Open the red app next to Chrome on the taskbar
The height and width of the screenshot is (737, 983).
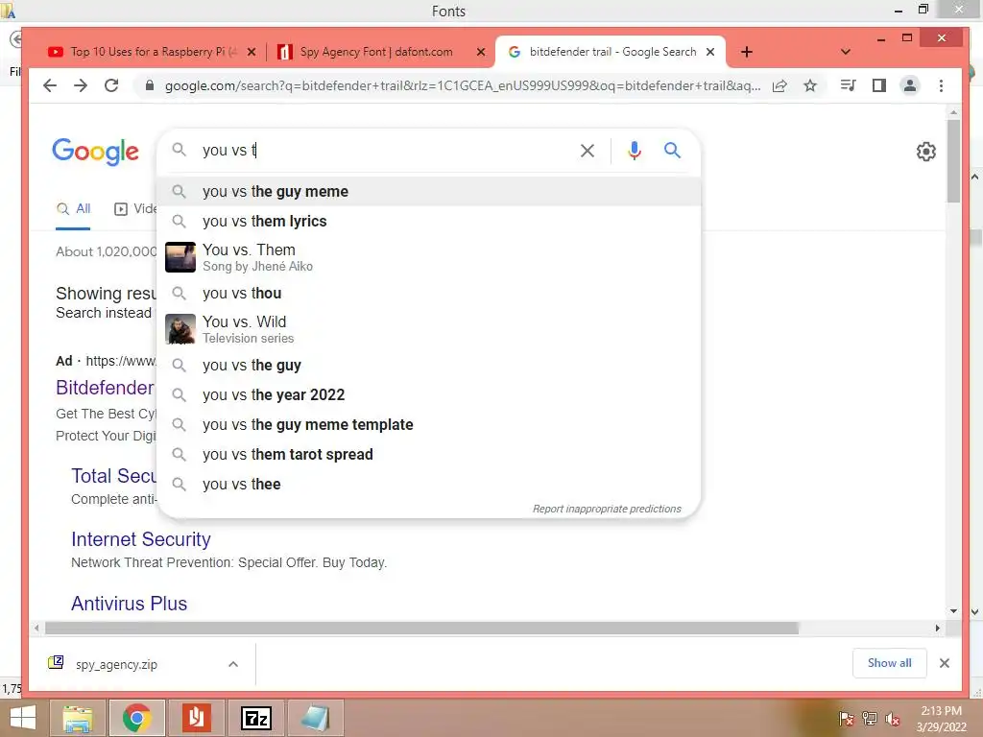click(x=196, y=718)
